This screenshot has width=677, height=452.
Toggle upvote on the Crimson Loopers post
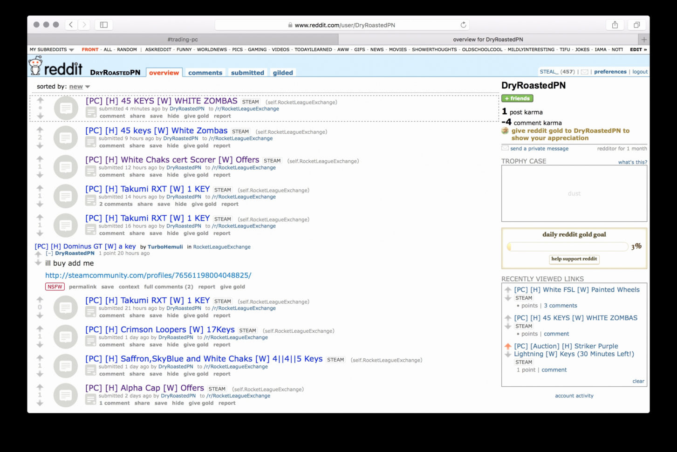point(40,329)
